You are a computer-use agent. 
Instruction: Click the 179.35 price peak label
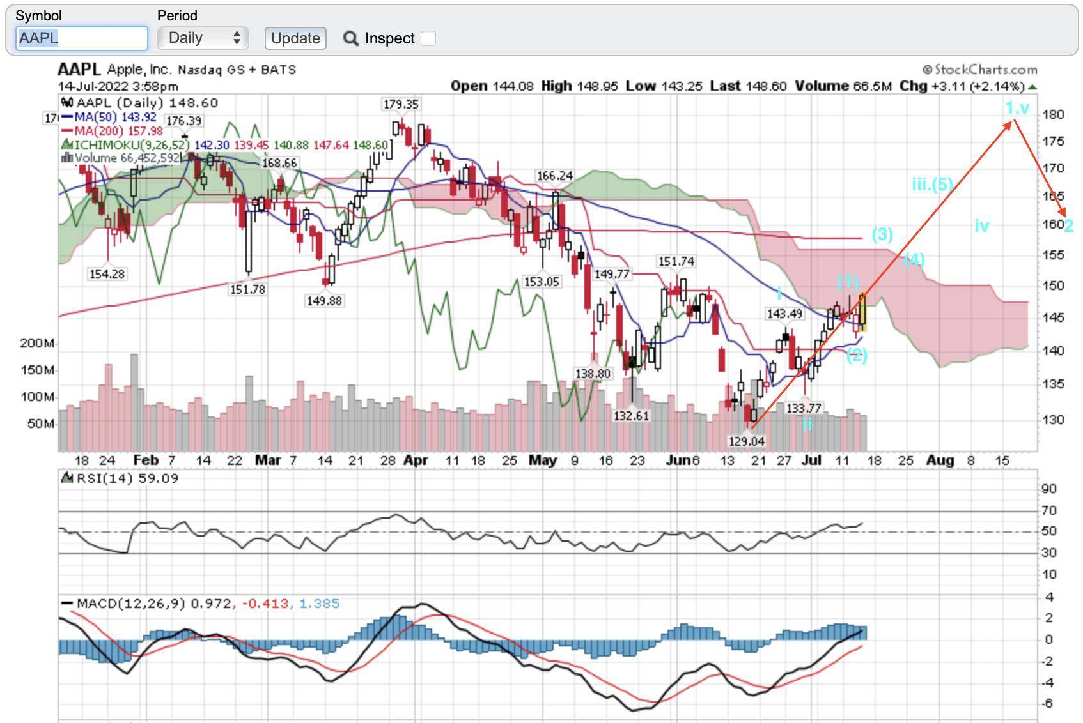401,104
